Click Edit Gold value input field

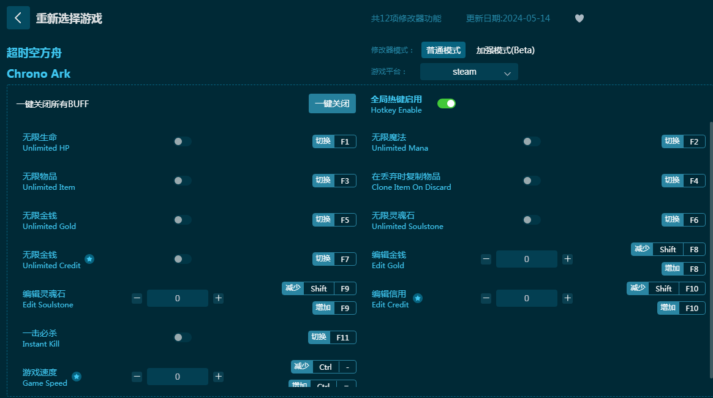tap(527, 259)
